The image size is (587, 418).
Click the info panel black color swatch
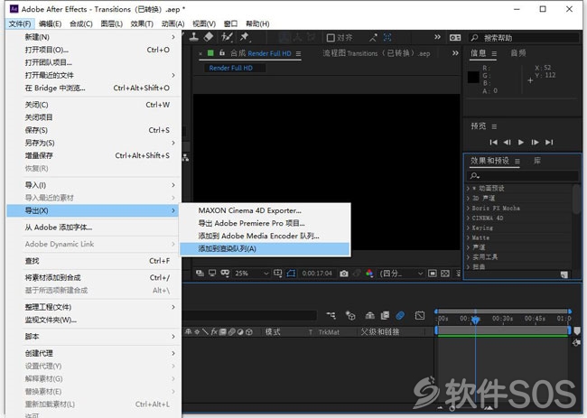[x=473, y=78]
